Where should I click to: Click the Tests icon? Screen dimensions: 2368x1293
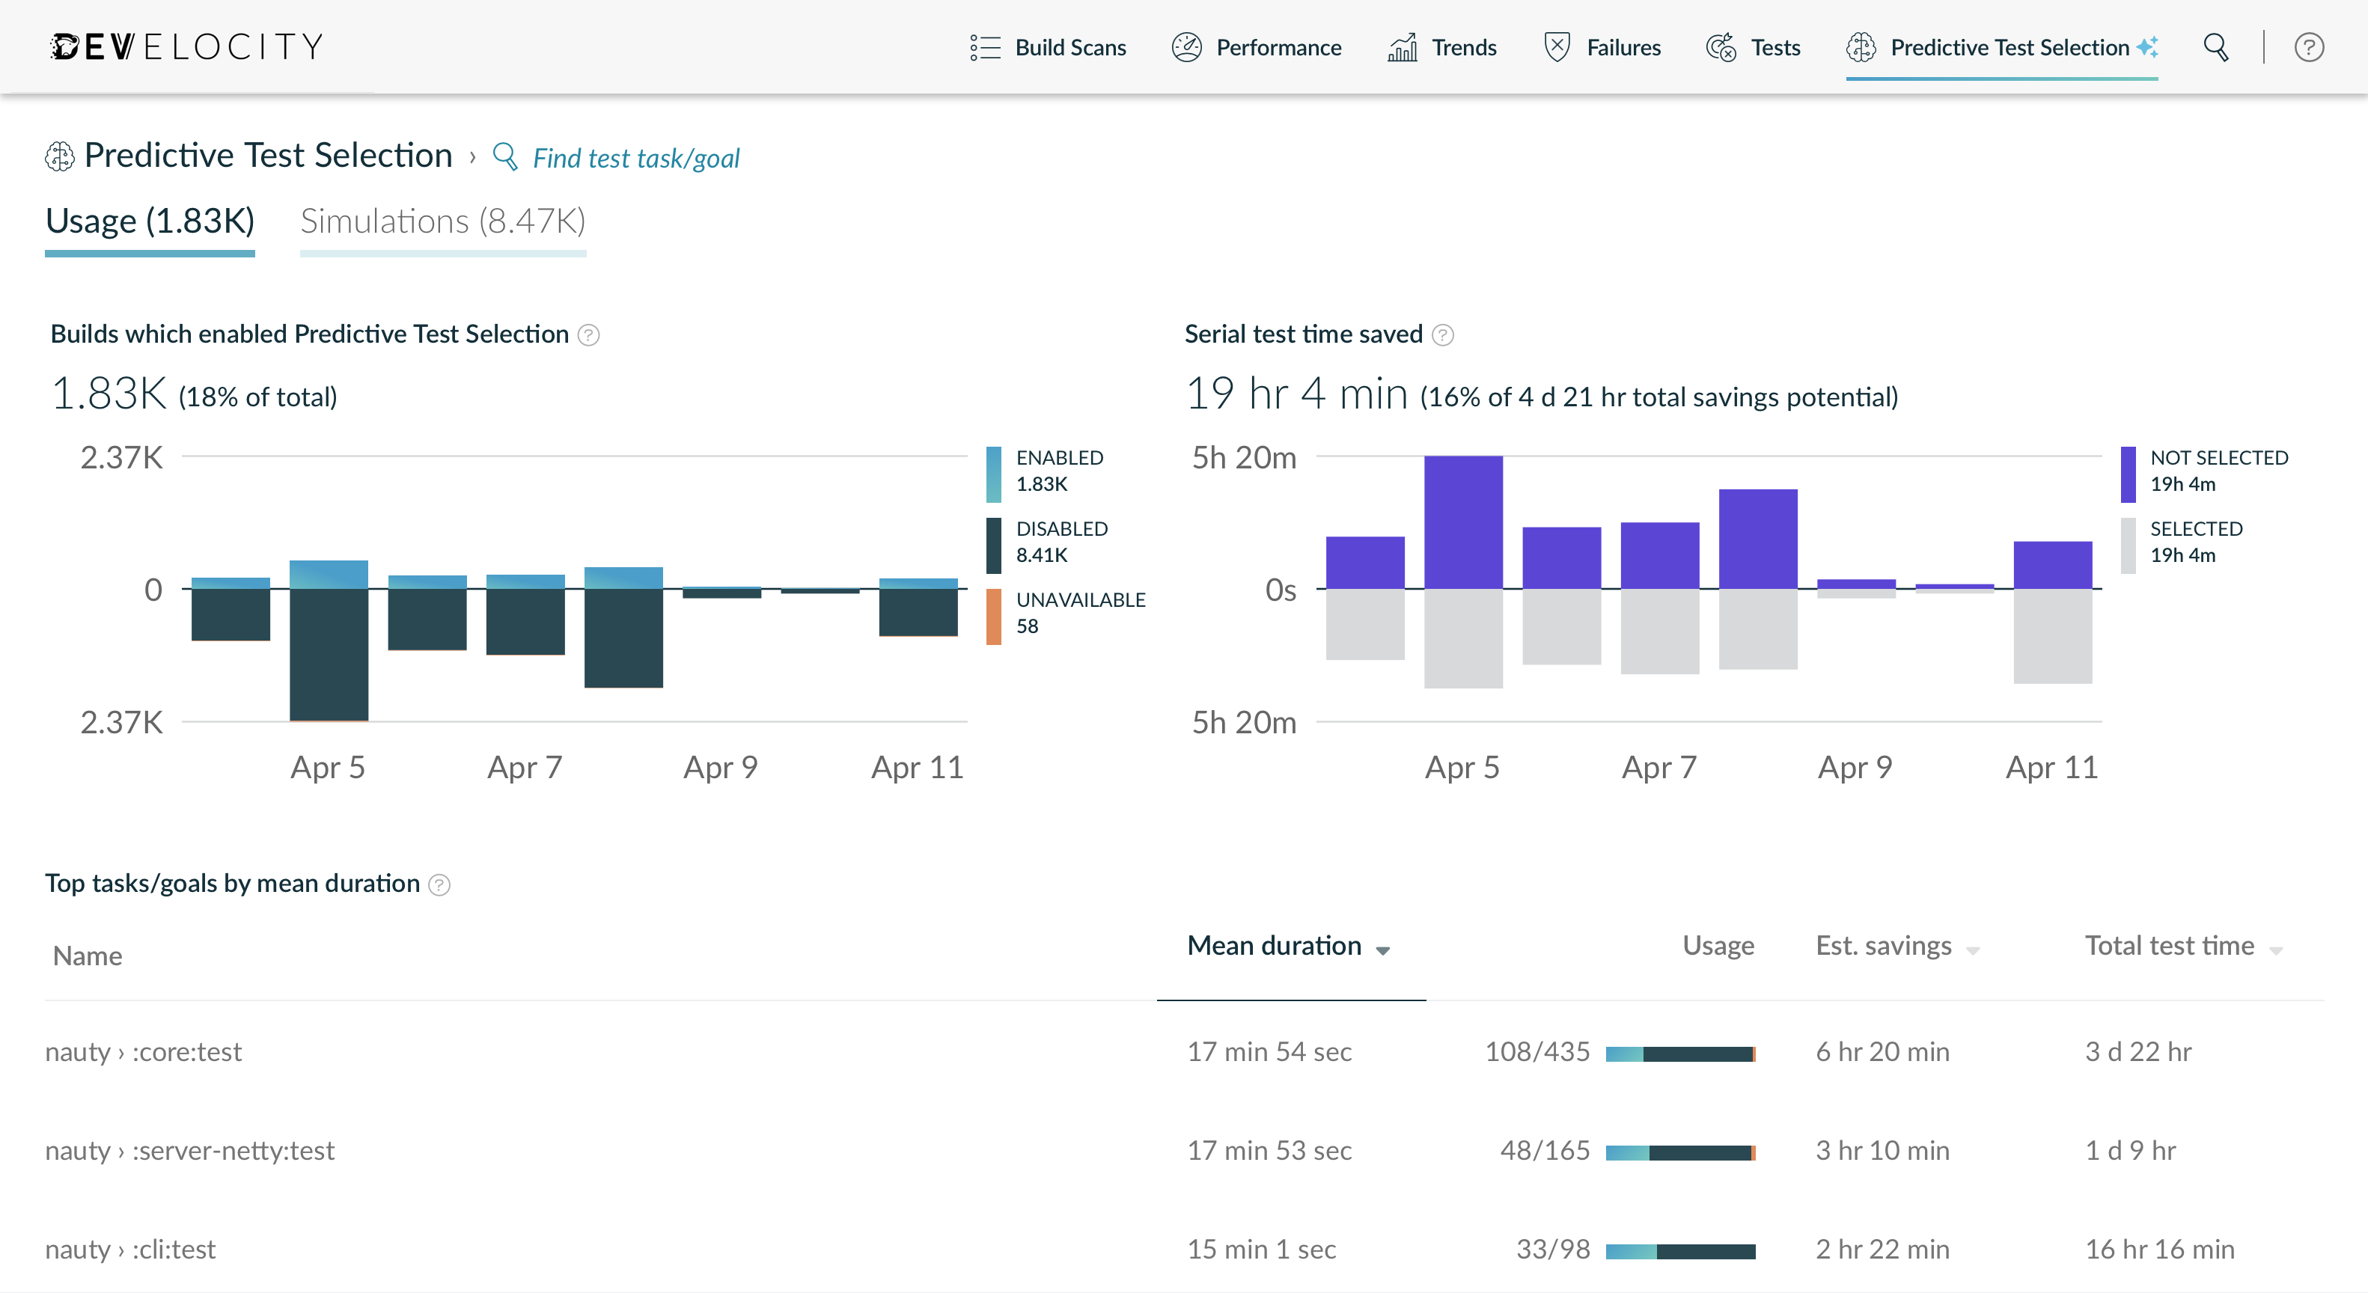pos(1721,46)
